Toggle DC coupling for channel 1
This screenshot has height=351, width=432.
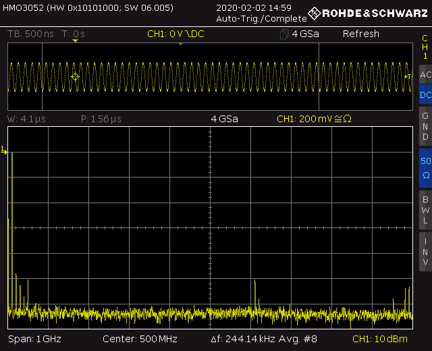tap(425, 95)
